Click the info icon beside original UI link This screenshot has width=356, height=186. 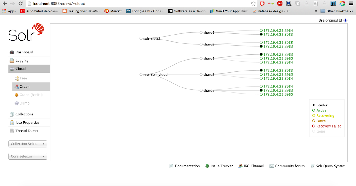(x=345, y=20)
